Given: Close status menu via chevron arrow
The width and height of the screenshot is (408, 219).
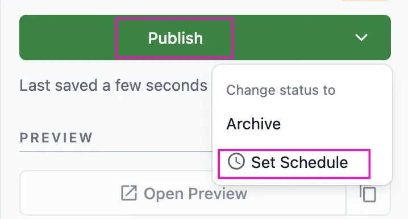Looking at the screenshot, I should (x=361, y=37).
